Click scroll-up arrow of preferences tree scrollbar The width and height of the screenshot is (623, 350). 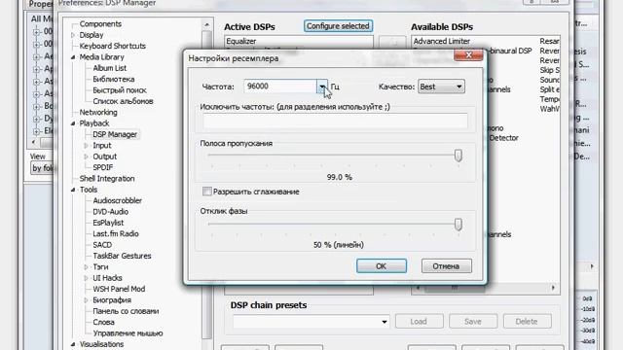coord(206,24)
